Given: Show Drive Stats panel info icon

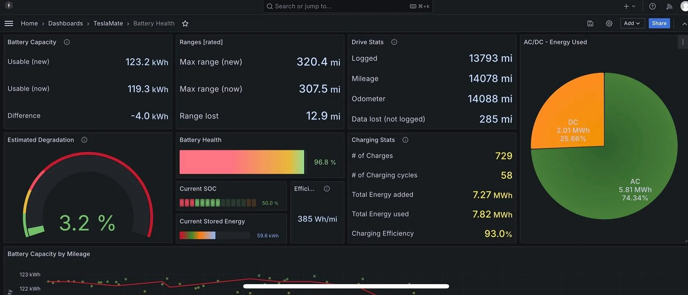Looking at the screenshot, I should (394, 42).
